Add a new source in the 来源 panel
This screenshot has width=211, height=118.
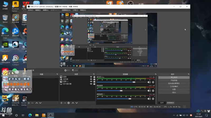pos(61,103)
